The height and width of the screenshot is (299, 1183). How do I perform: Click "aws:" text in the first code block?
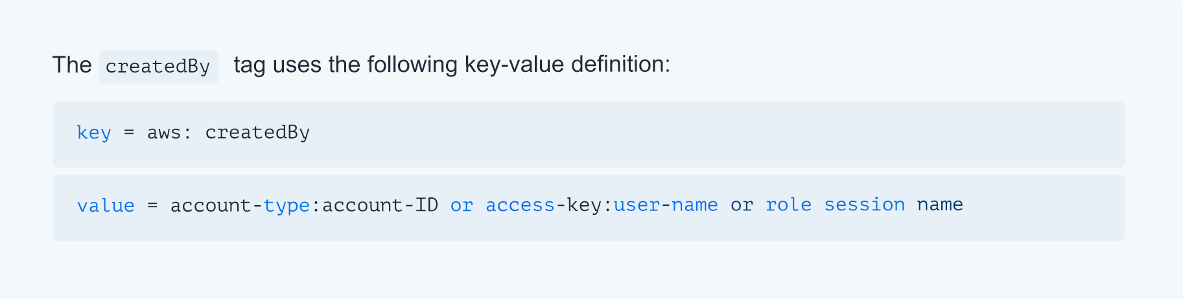tap(169, 133)
